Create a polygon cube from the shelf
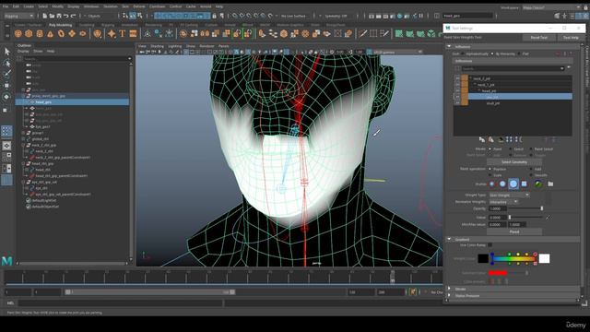The height and width of the screenshot is (332, 590). click(x=29, y=34)
